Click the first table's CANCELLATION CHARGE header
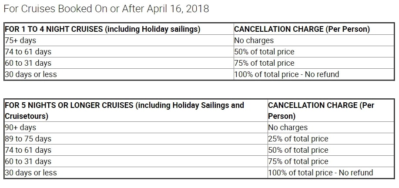 [314, 29]
